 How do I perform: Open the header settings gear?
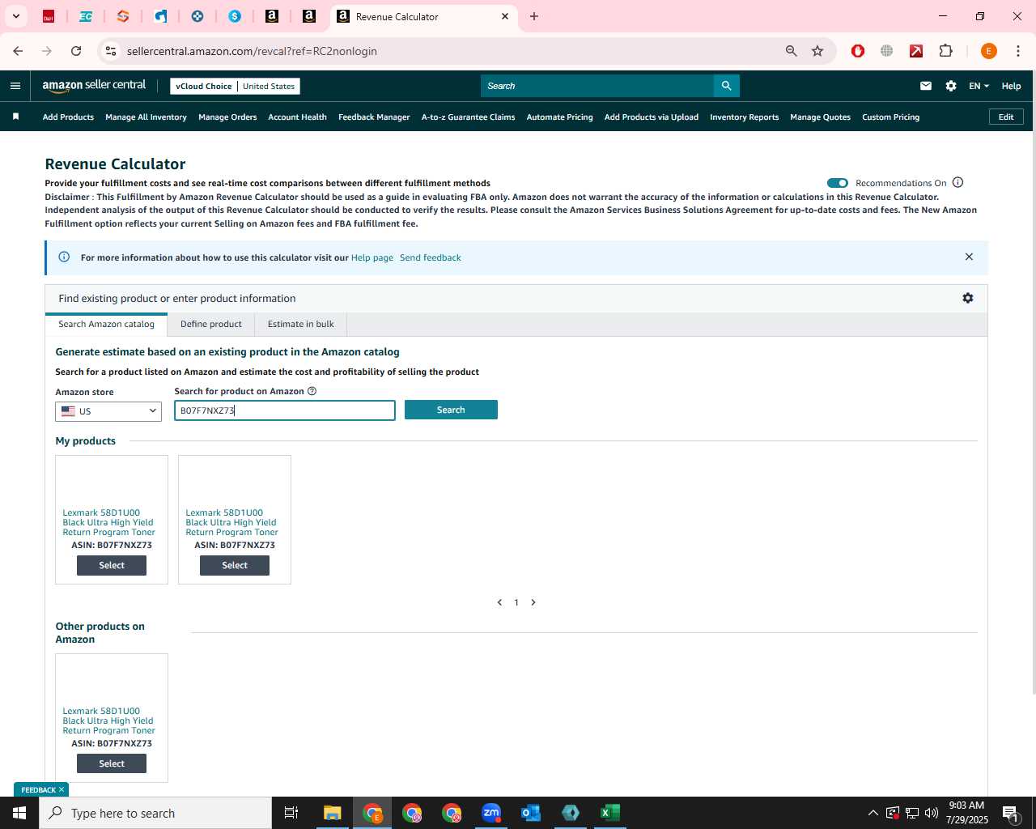[x=951, y=86]
